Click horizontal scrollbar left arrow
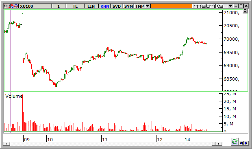Viewport: 252px width, 149px height. click(7, 144)
